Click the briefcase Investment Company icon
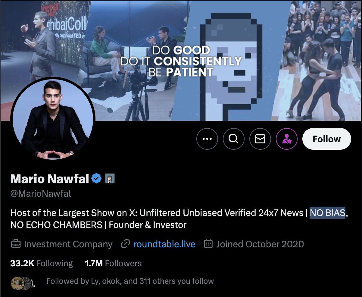Screen dimensions: 362x297 pyautogui.click(x=16, y=244)
